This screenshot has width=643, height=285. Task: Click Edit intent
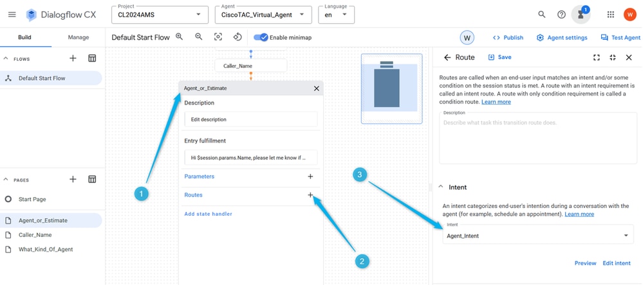[x=617, y=263]
